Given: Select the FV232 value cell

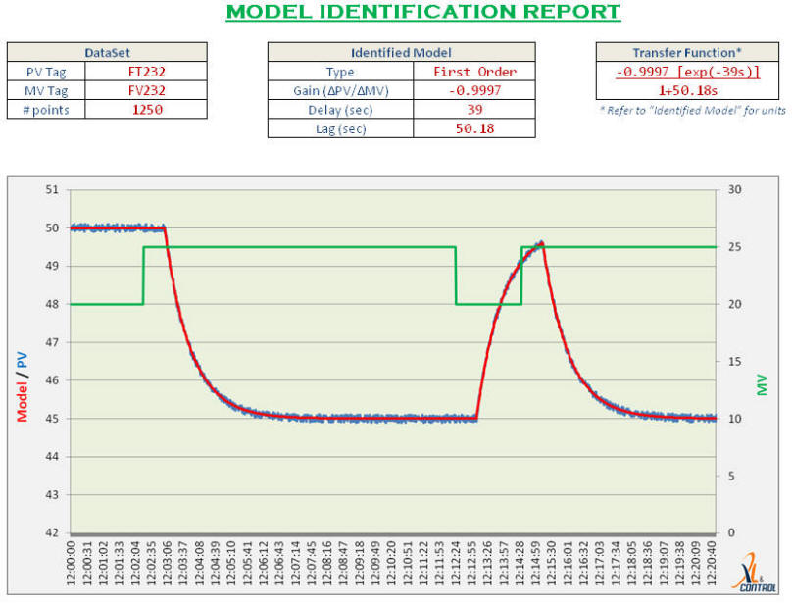Looking at the screenshot, I should point(146,91).
